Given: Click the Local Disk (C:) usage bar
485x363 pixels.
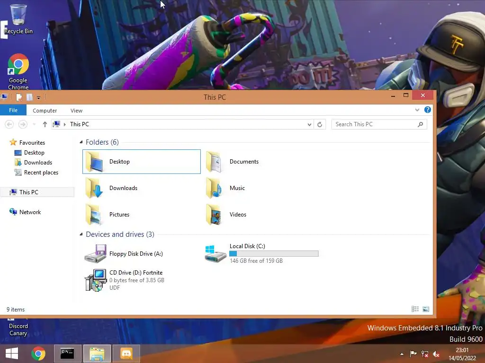Looking at the screenshot, I should click(x=274, y=254).
